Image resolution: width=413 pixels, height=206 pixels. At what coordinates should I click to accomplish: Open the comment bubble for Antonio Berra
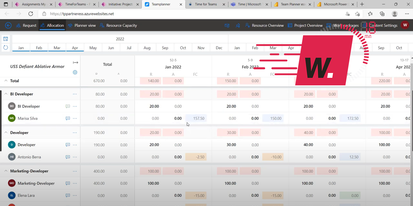pos(68,157)
